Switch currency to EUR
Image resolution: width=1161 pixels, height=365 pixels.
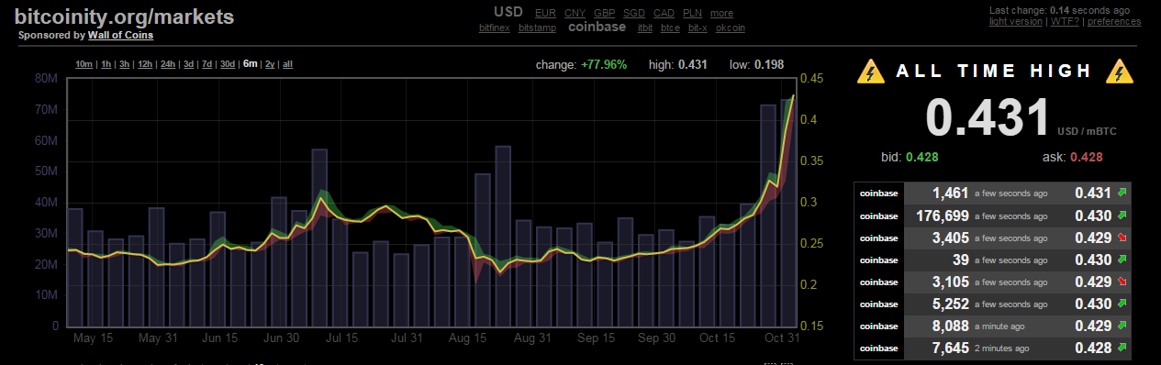[x=545, y=13]
